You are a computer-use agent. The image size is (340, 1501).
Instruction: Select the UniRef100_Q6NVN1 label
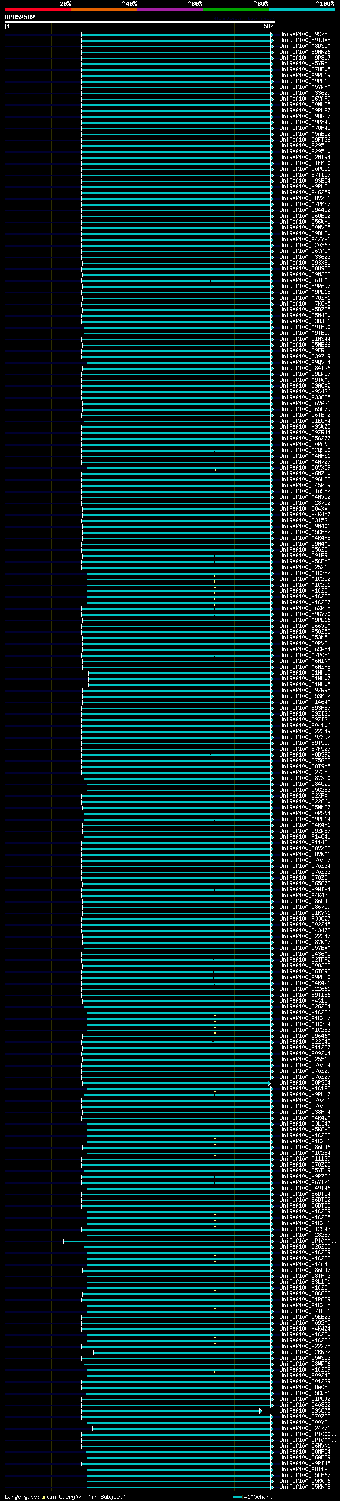(304, 1446)
